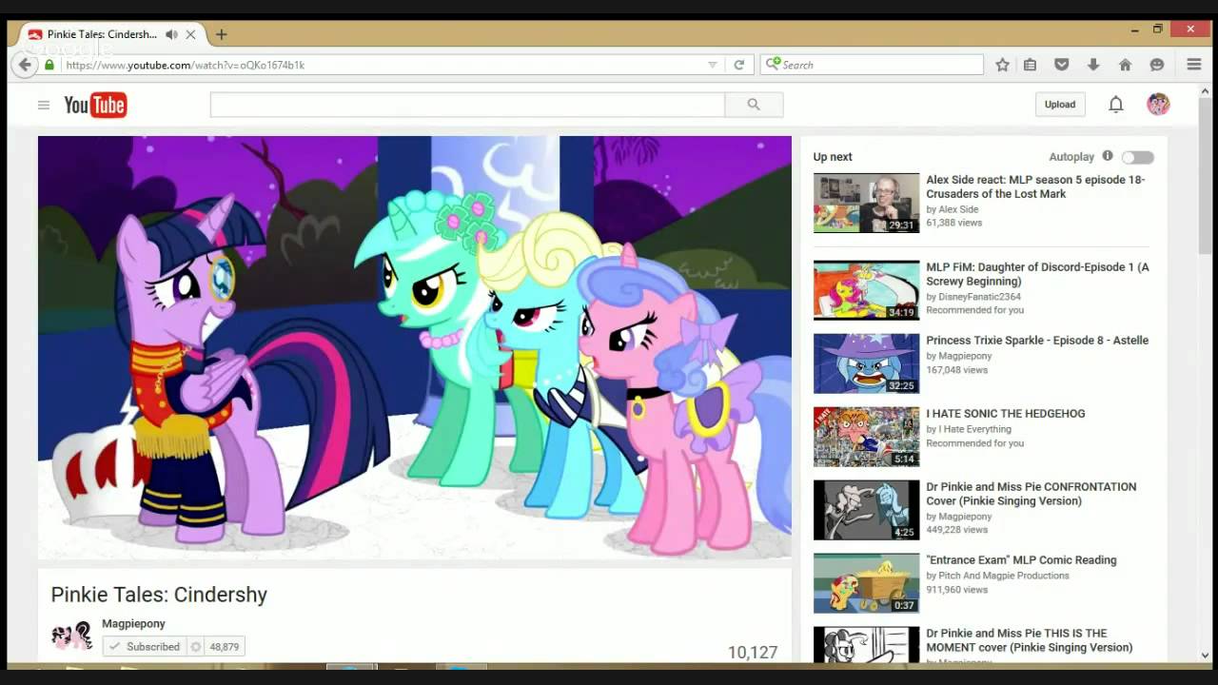Open the Magpiepony channel name link
The width and height of the screenshot is (1218, 685).
[x=133, y=623]
